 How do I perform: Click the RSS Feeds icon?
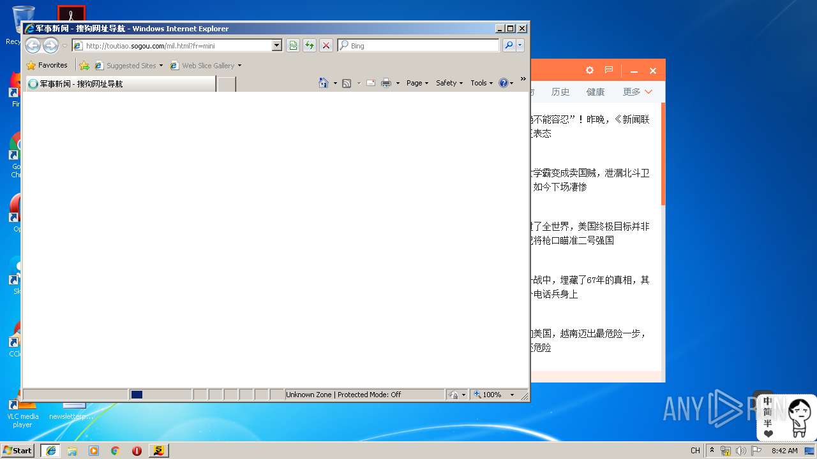click(347, 83)
